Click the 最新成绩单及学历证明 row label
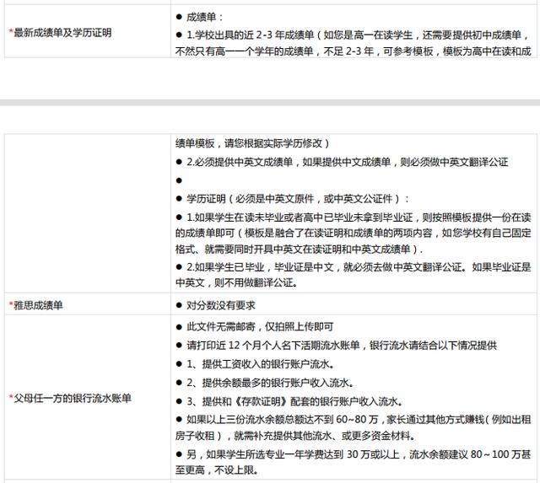This screenshot has width=540, height=483. coord(60,33)
